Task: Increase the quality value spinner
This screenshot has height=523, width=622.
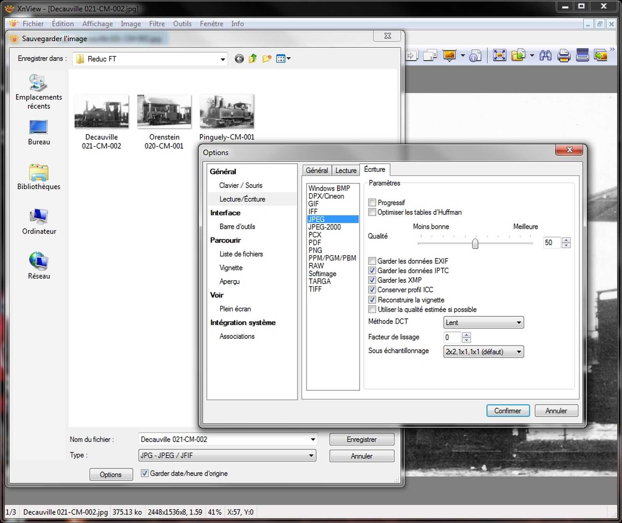Action: [566, 240]
